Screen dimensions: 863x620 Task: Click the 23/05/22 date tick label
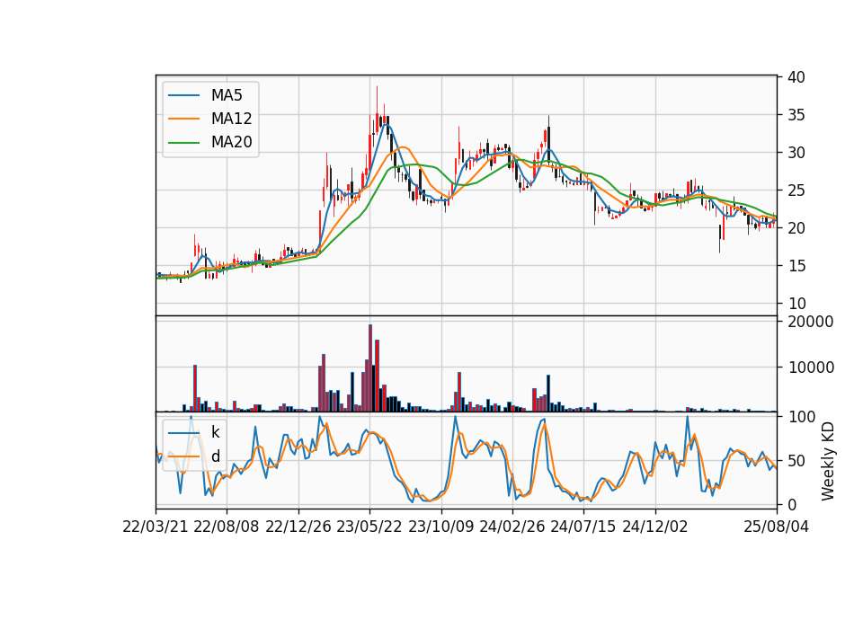(369, 527)
